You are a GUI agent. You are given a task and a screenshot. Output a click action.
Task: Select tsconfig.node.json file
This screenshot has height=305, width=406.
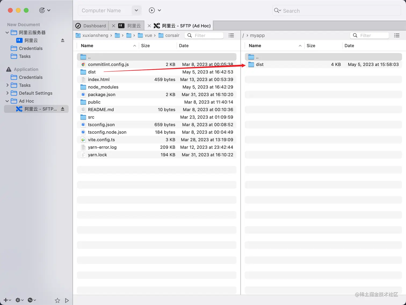(x=157, y=132)
